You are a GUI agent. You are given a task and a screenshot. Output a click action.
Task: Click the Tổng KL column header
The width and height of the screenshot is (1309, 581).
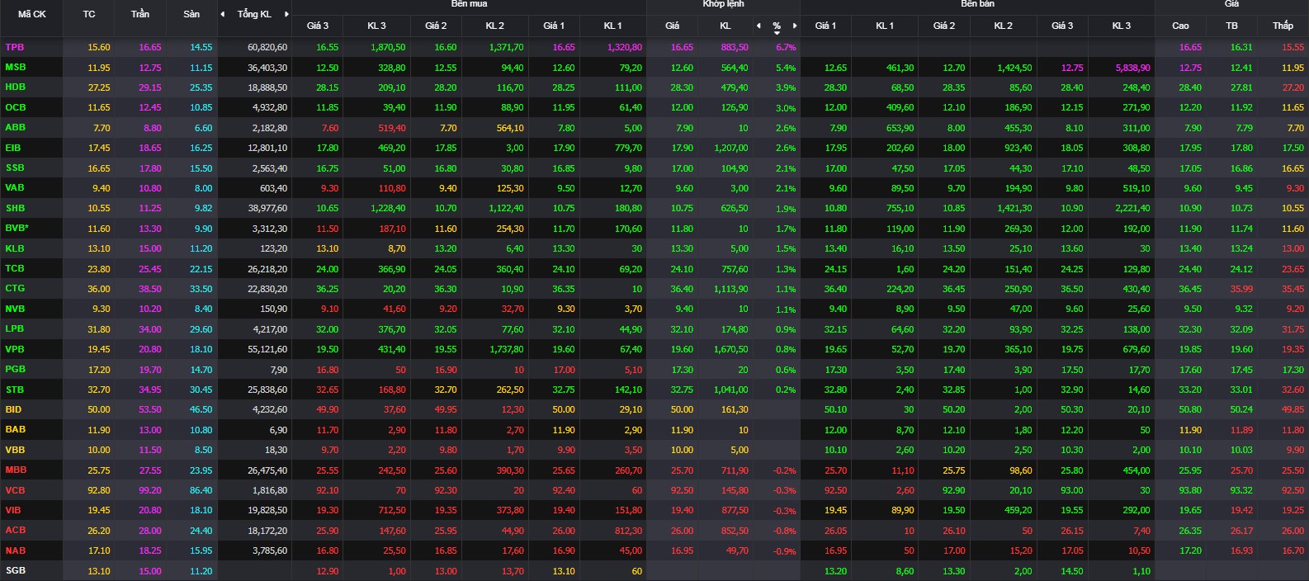[x=254, y=14]
